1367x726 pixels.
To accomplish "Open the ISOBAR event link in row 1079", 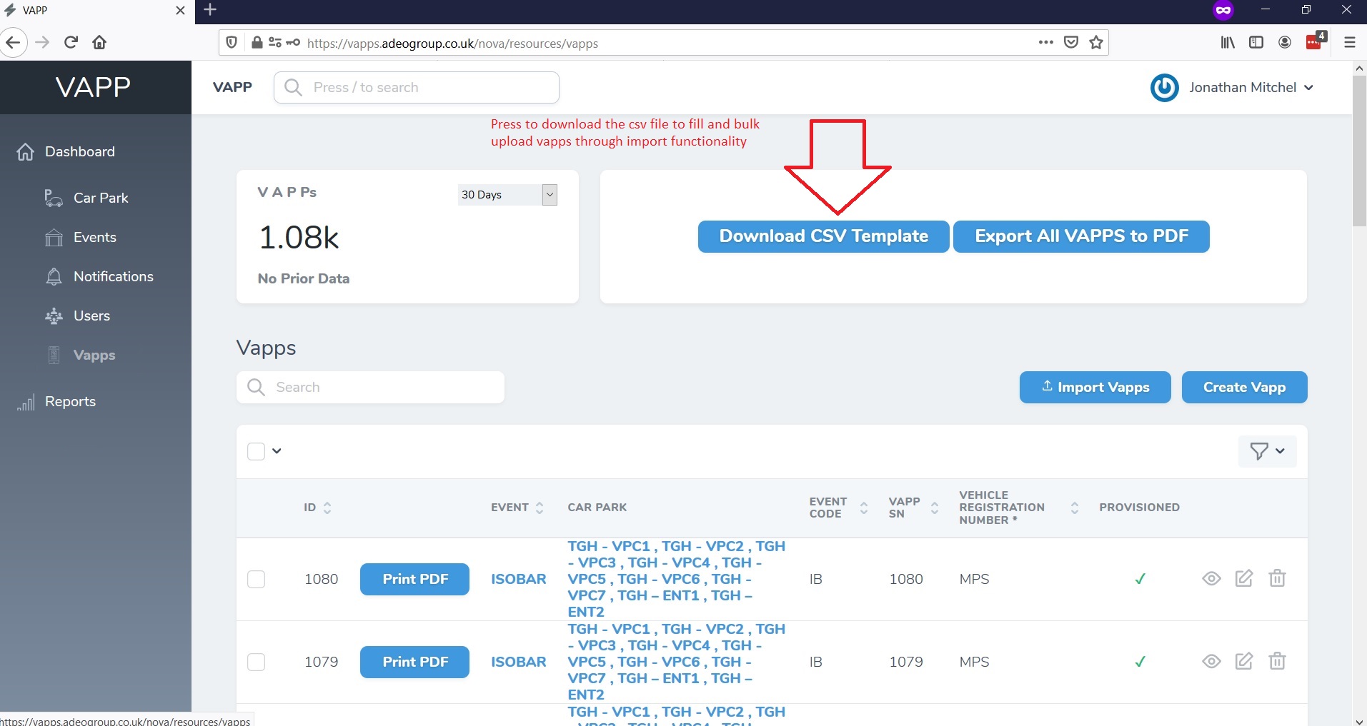I will click(518, 662).
